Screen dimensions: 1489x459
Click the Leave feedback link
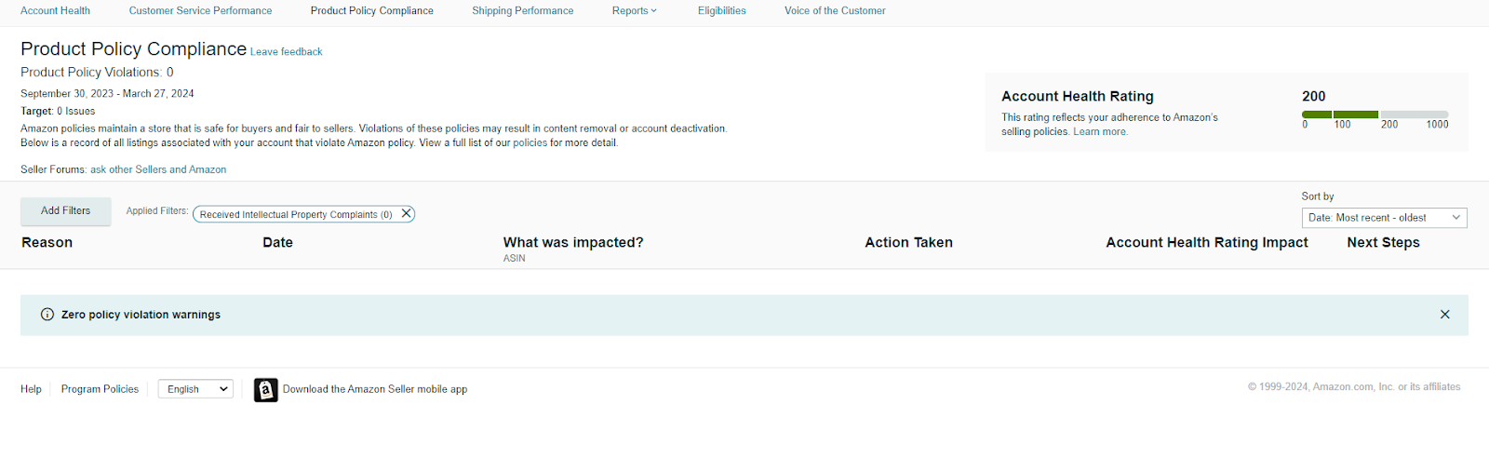(x=286, y=52)
